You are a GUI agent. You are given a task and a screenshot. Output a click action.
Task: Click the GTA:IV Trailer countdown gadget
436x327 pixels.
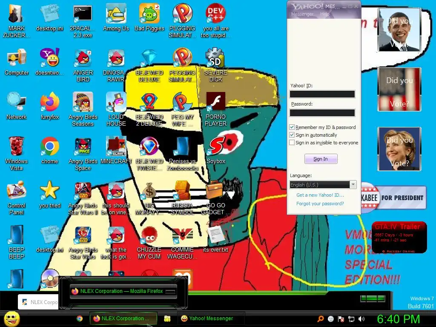[399, 237]
